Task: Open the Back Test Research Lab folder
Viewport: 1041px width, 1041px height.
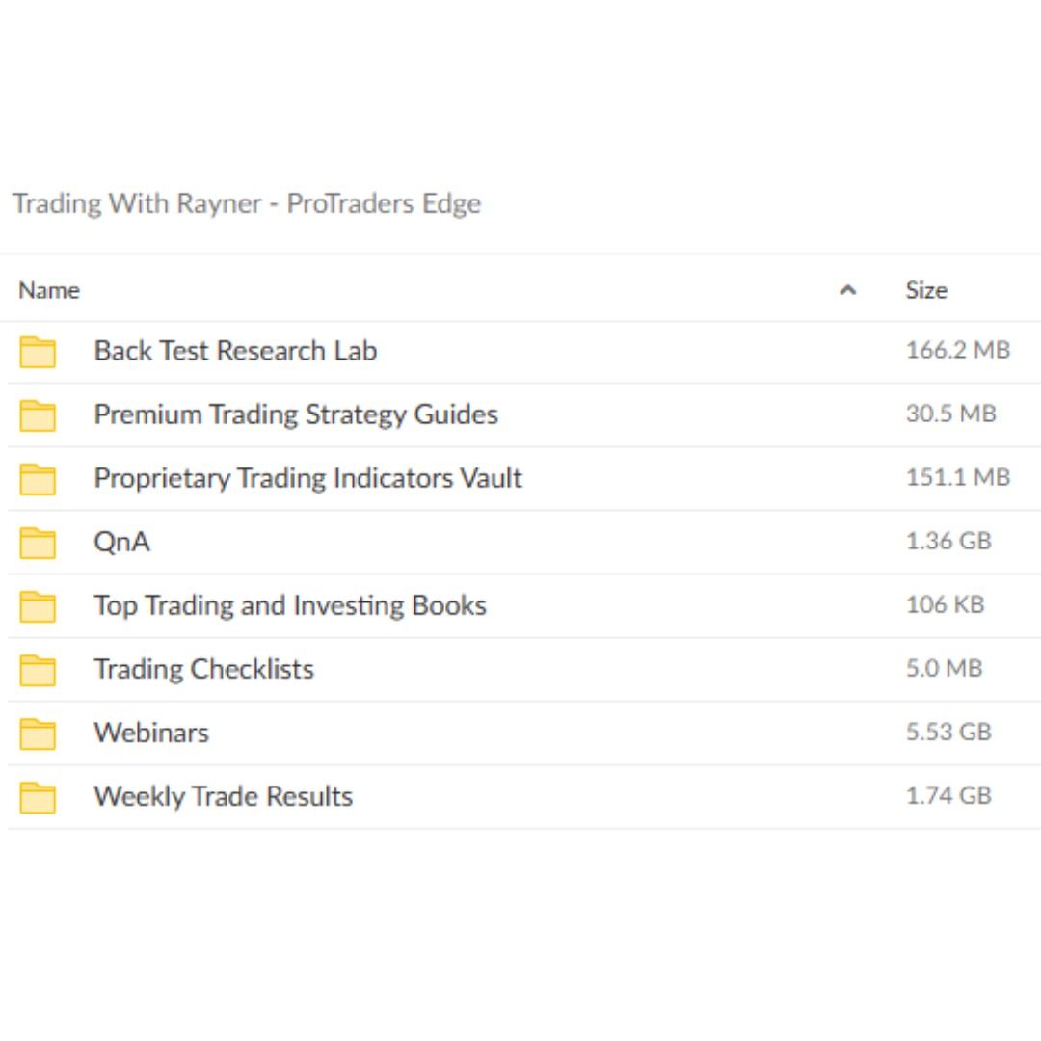Action: click(x=236, y=351)
